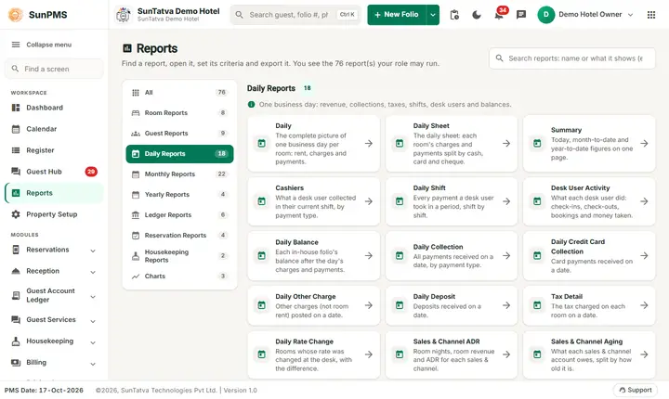This screenshot has height=399, width=669.
Task: Click the PMS Date 17-Oct-2026 text
Action: coord(44,390)
